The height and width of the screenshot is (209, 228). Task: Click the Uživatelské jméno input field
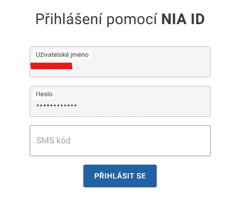(x=120, y=62)
